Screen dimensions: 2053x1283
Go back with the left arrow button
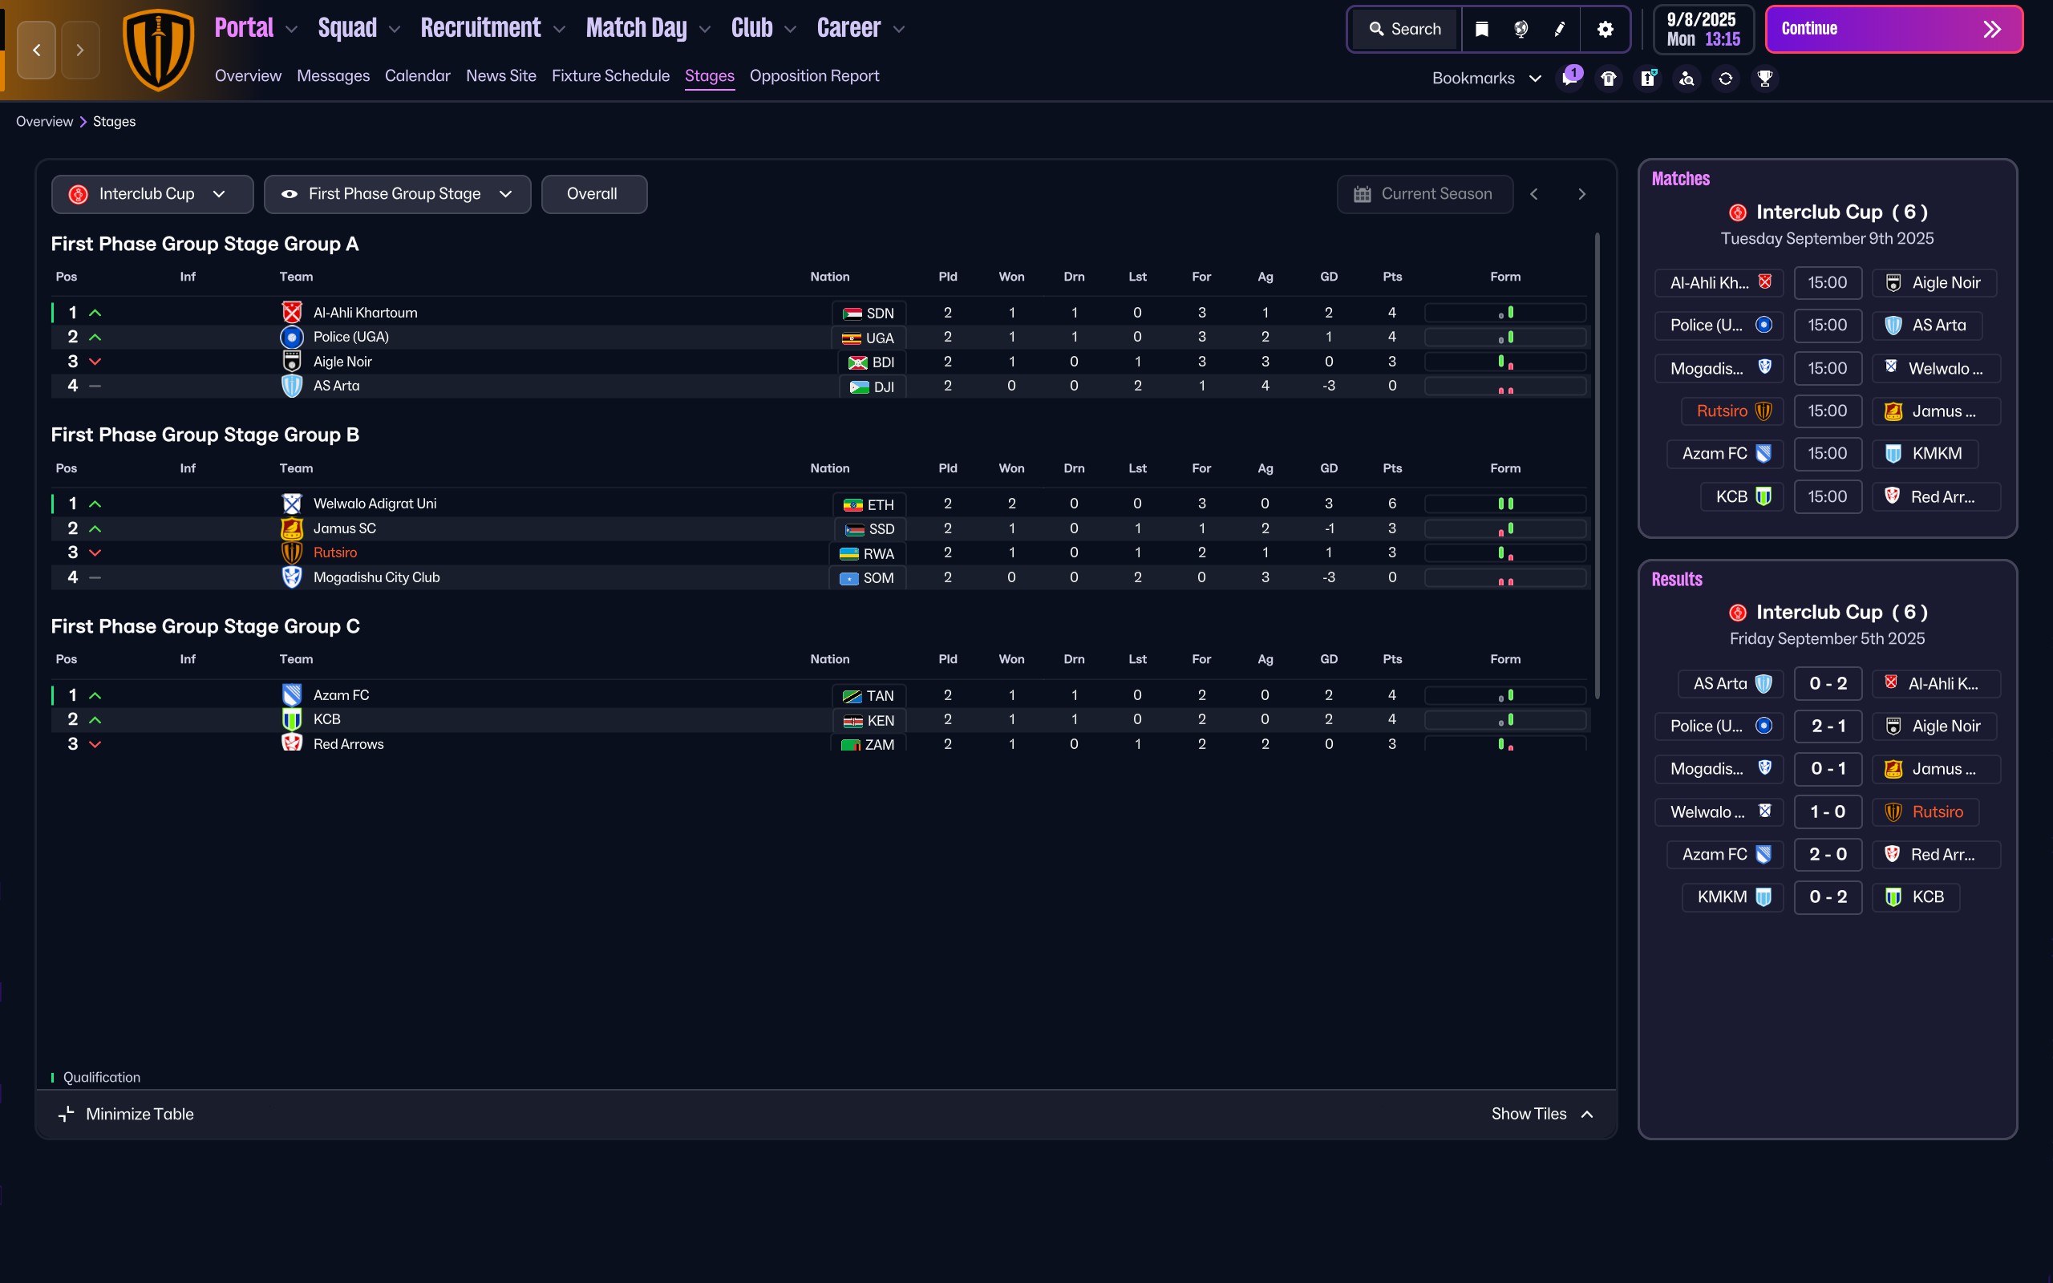click(x=36, y=50)
